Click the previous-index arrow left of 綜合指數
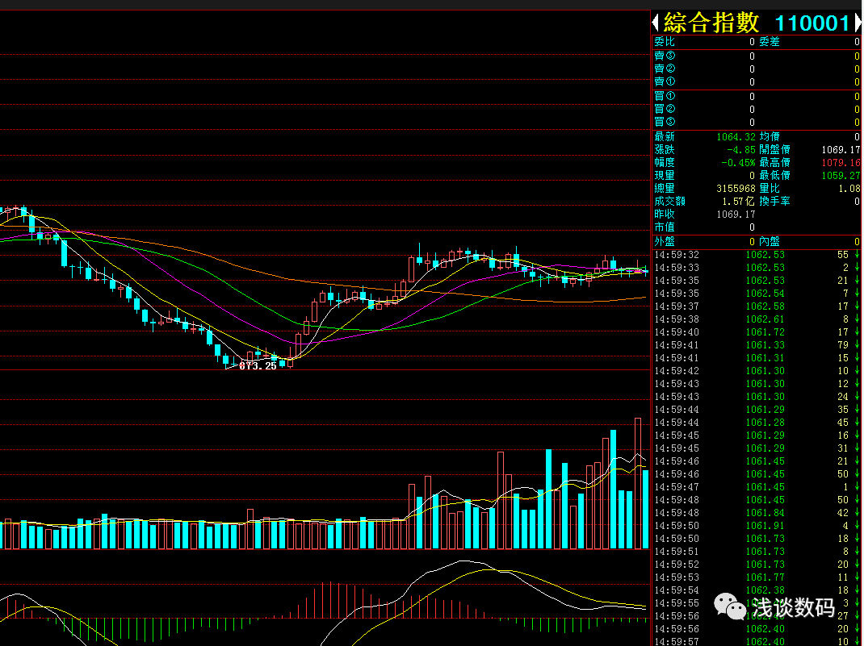Image resolution: width=864 pixels, height=646 pixels. click(656, 23)
